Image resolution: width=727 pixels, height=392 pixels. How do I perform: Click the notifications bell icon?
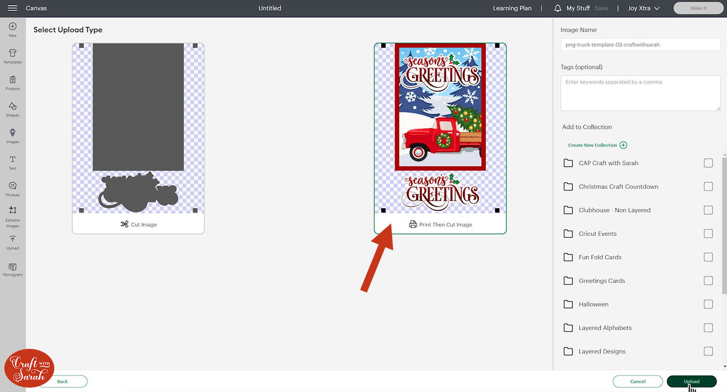click(558, 8)
